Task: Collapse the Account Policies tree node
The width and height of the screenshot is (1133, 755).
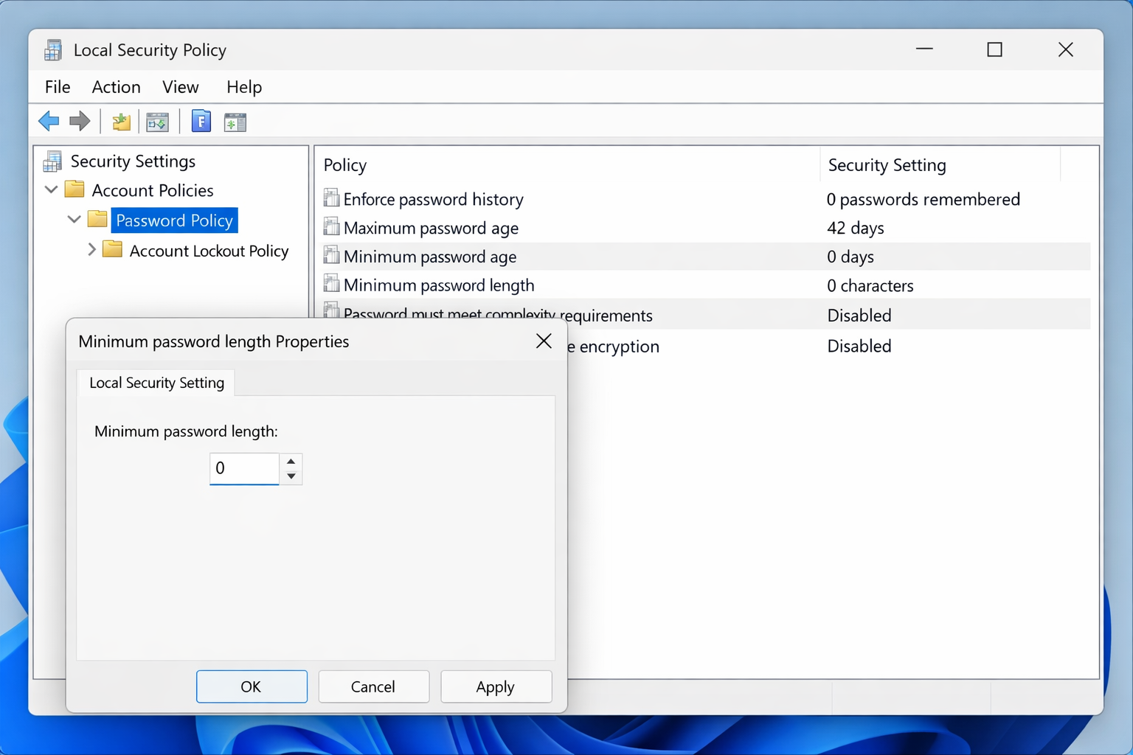Action: click(x=52, y=190)
